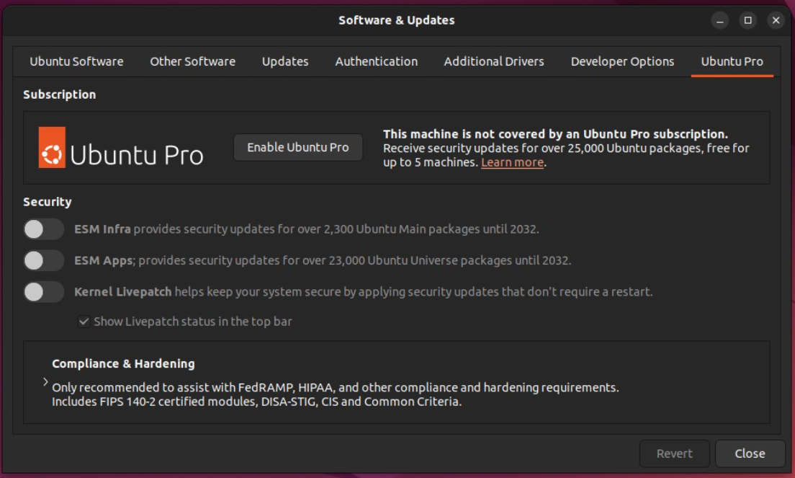
Task: Click the Software & Updates title bar text
Action: (397, 20)
